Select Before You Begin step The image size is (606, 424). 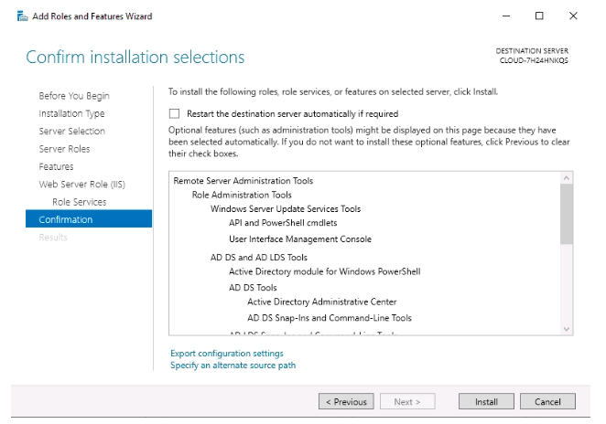(x=74, y=96)
